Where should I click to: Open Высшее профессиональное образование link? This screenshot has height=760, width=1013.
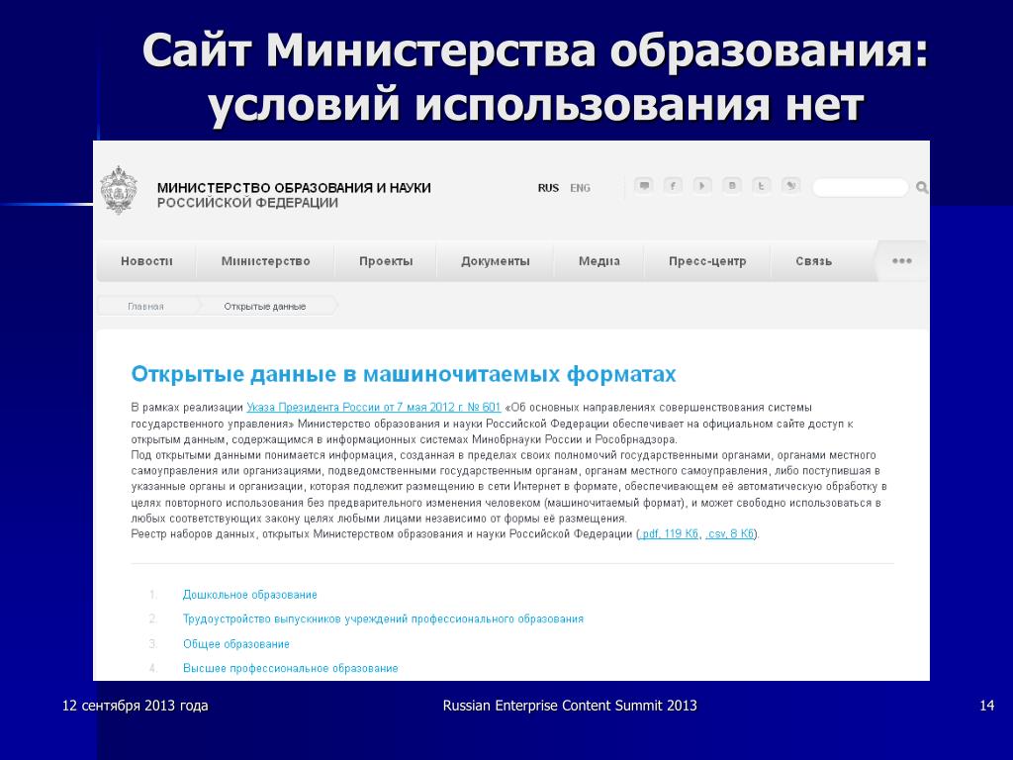290,668
